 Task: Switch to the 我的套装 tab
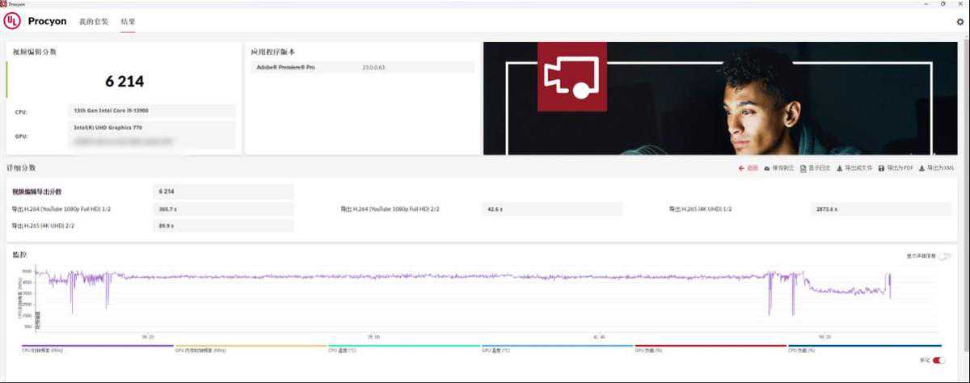point(93,22)
